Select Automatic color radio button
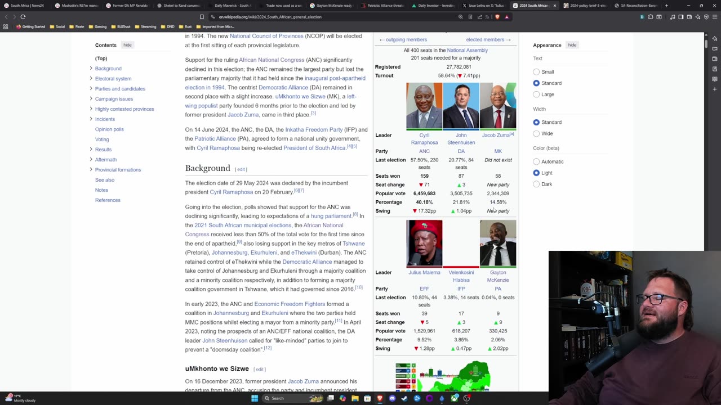This screenshot has width=721, height=405. (x=536, y=161)
